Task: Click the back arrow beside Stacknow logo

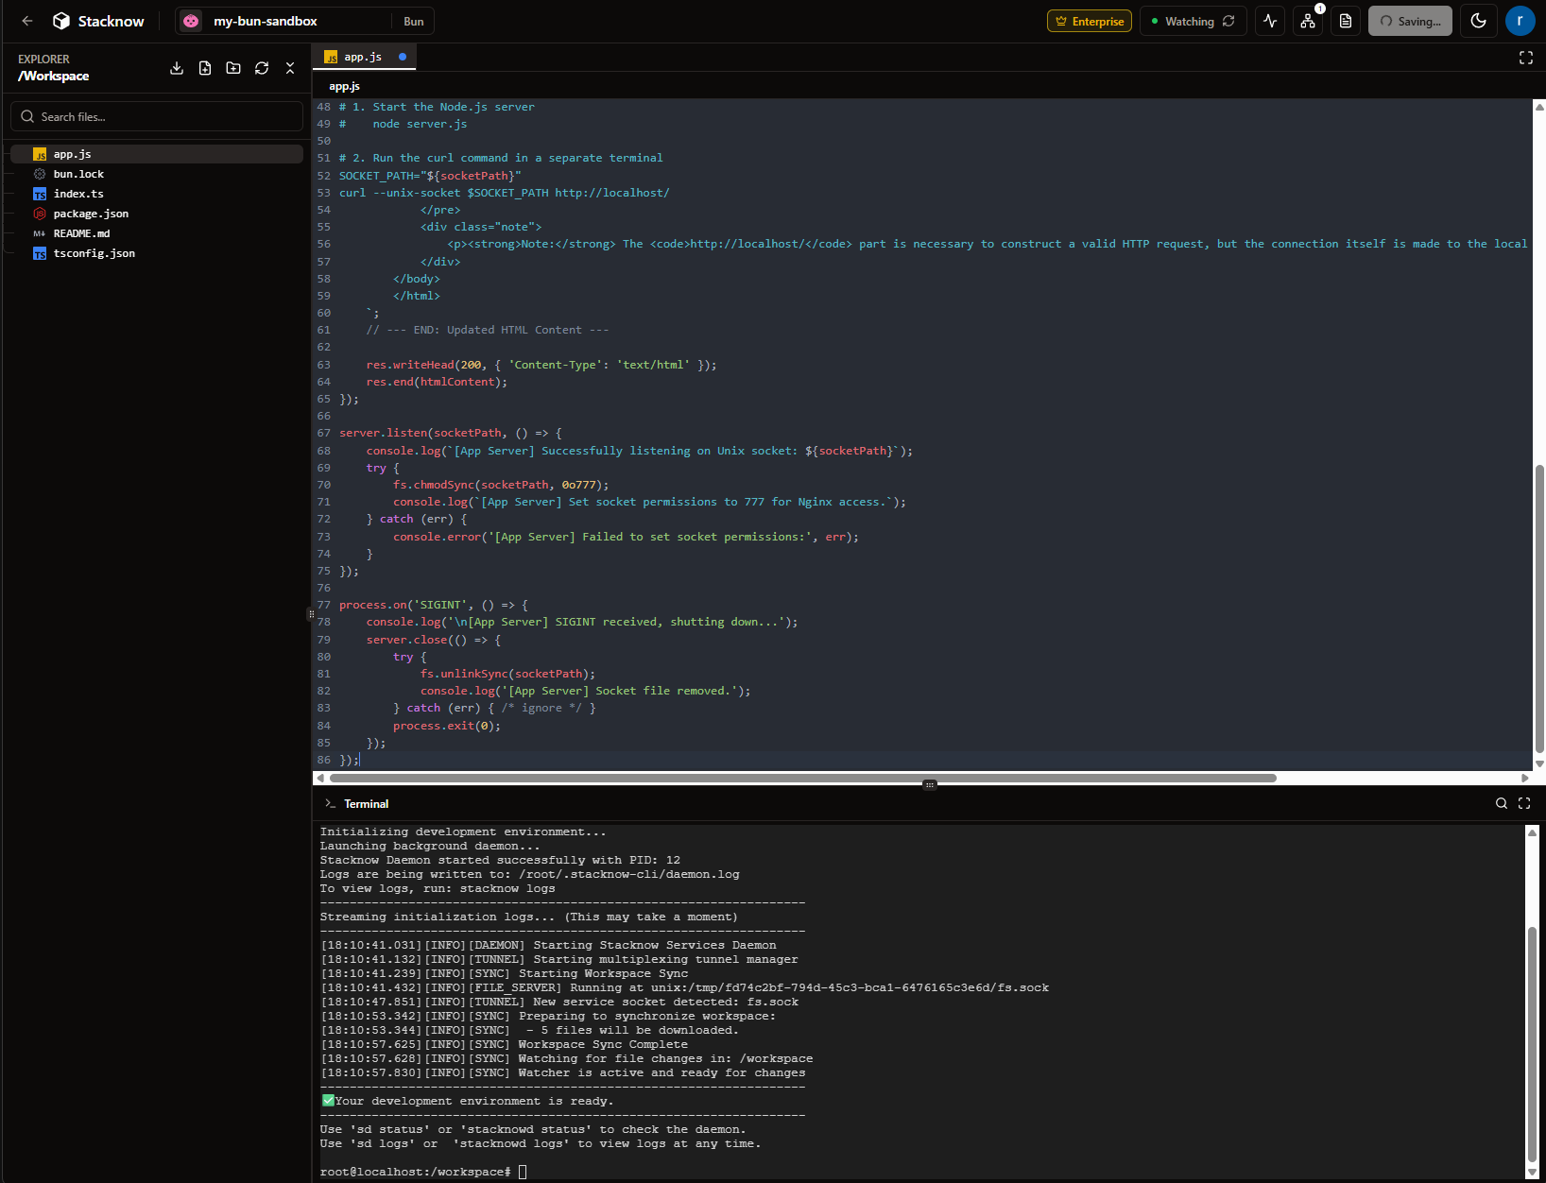Action: click(x=27, y=21)
